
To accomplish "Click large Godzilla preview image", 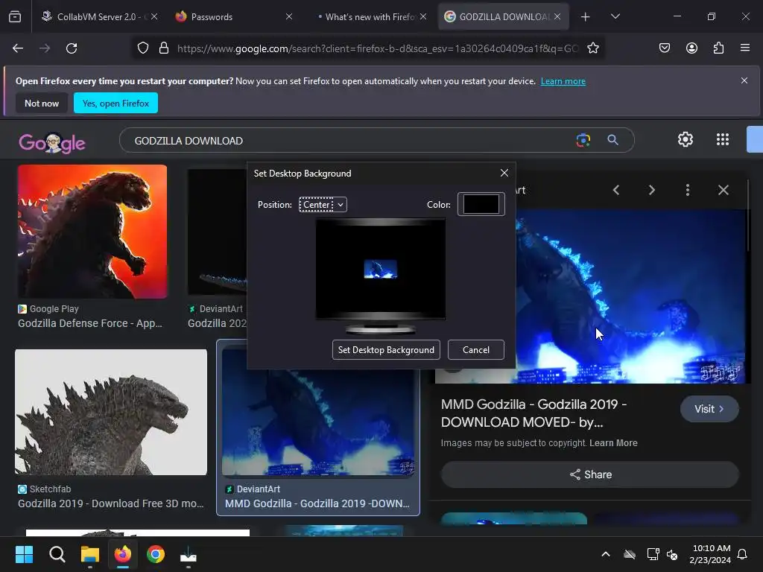I will click(x=630, y=296).
